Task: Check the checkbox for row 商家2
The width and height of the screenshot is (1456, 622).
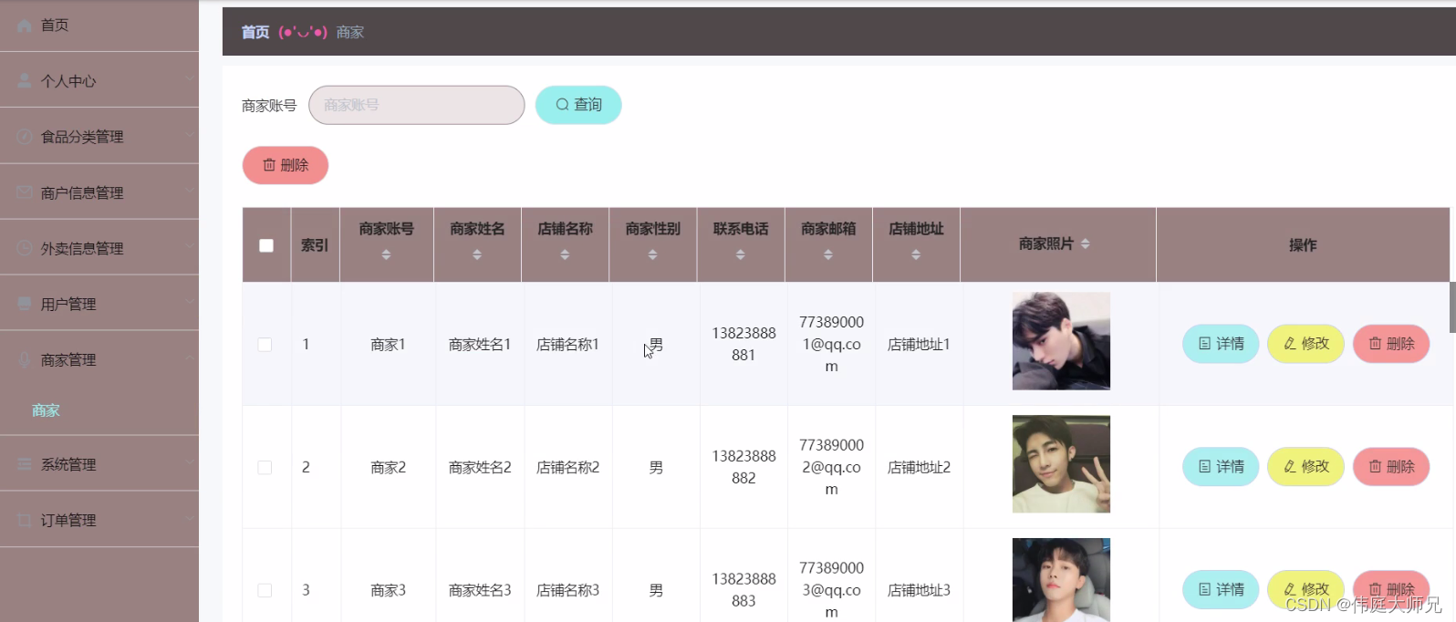Action: 265,468
